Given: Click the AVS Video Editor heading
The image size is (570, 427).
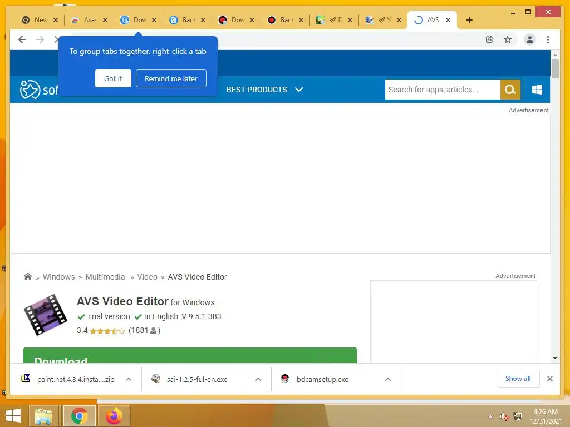Looking at the screenshot, I should click(122, 301).
